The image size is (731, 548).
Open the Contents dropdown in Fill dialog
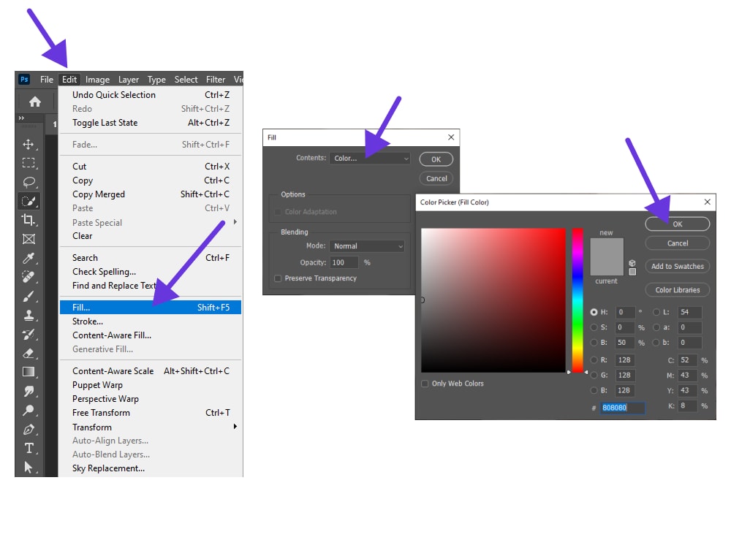pos(370,159)
